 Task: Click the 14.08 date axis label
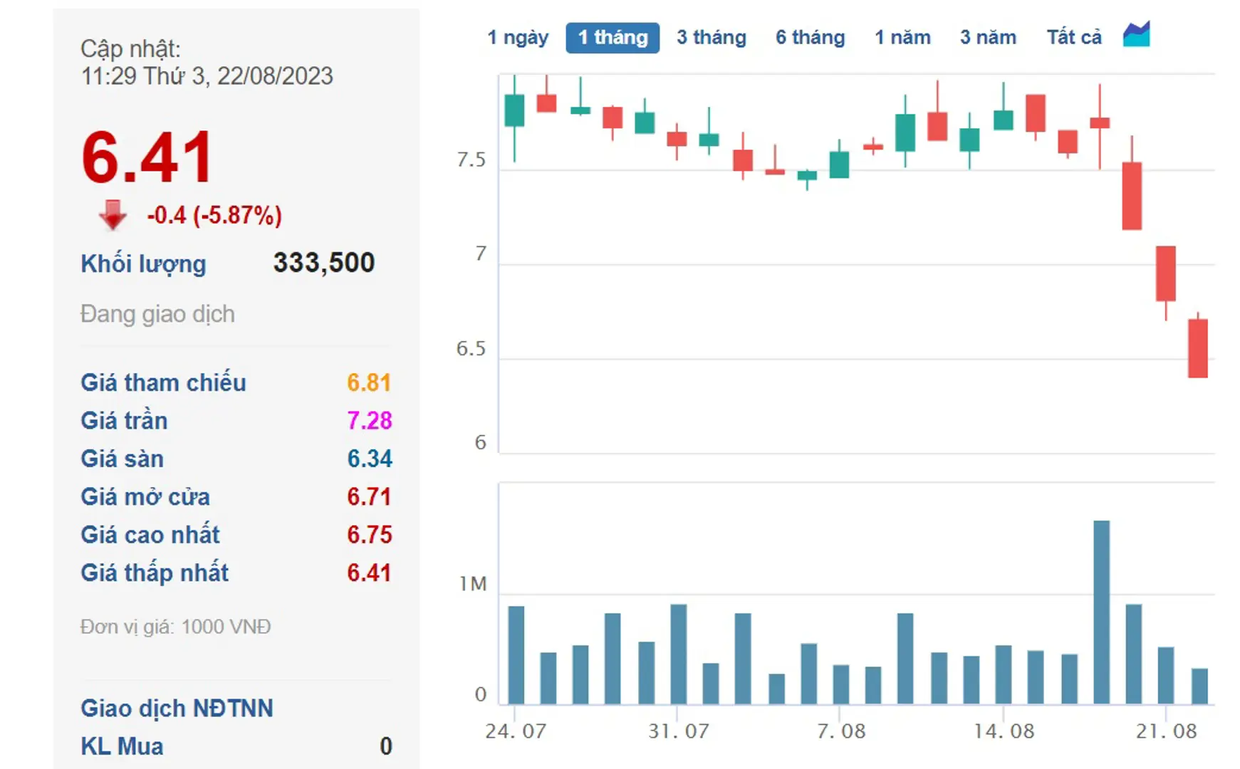[x=1004, y=731]
